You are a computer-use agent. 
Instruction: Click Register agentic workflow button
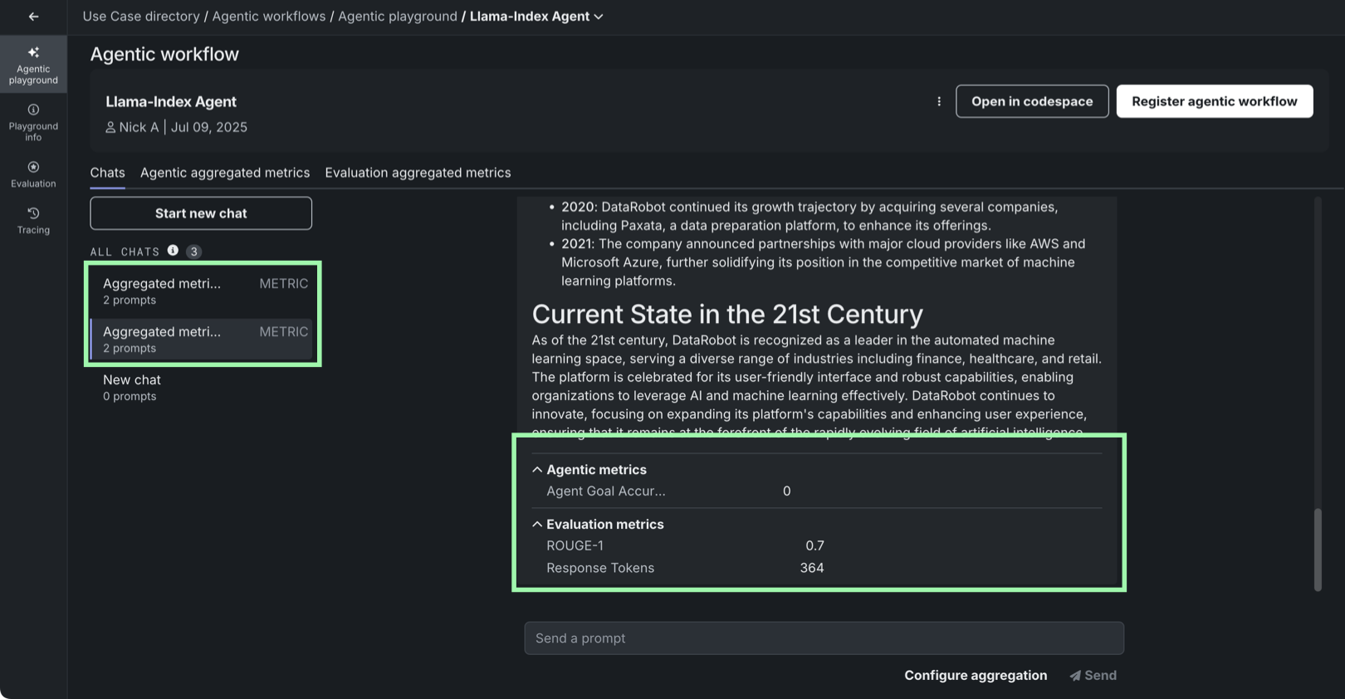click(1214, 101)
